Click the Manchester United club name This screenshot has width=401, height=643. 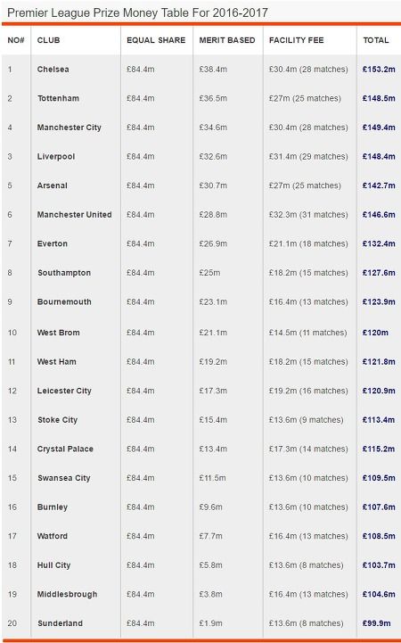[74, 215]
